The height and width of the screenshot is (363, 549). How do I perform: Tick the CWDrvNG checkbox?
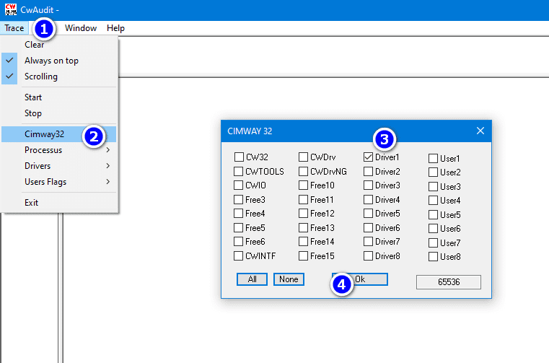pyautogui.click(x=304, y=171)
